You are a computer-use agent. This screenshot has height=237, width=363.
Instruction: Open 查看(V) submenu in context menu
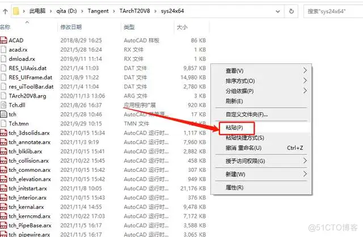(261, 71)
